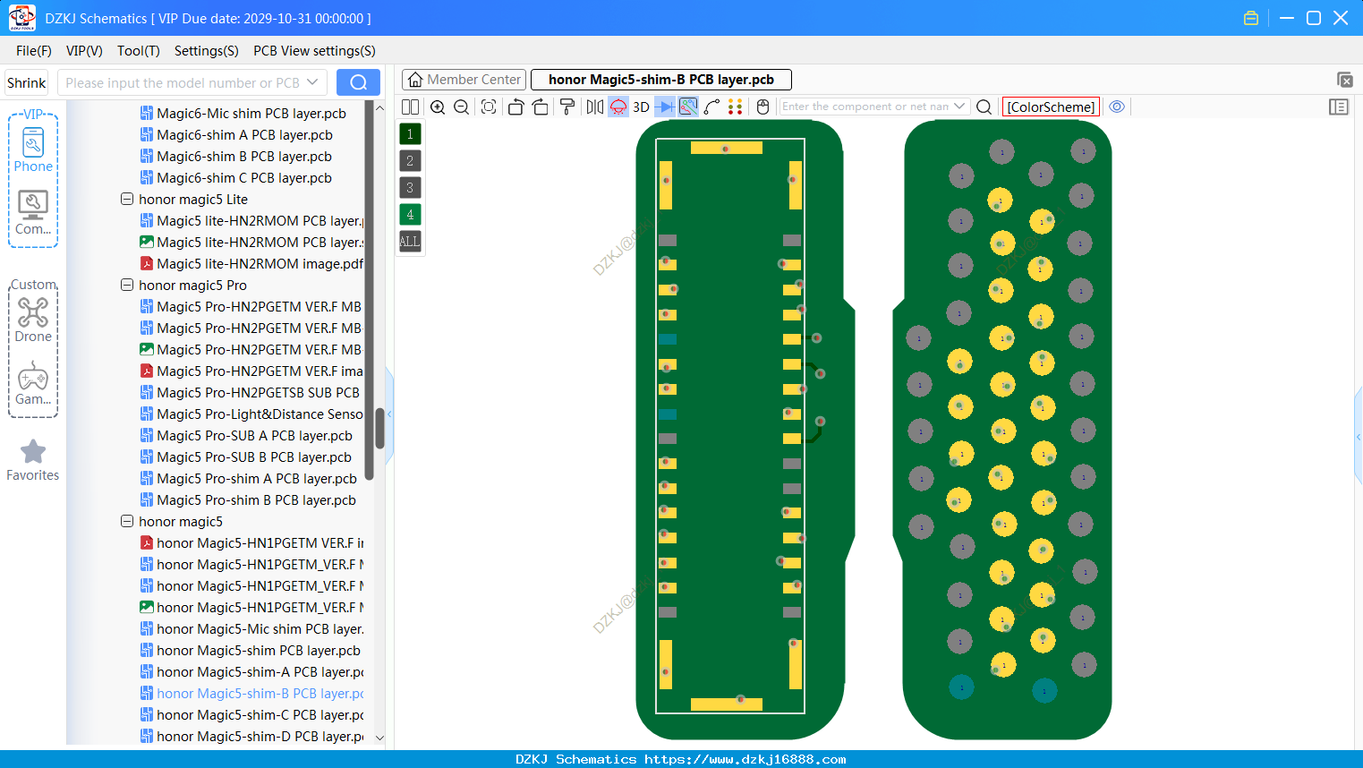The height and width of the screenshot is (768, 1363).
Task: Open Magic5 Pro-SUB A PCB layer.pcb
Action: (x=246, y=435)
